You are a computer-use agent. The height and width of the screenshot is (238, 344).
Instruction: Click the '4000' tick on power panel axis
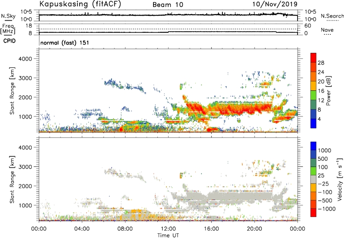(25, 59)
